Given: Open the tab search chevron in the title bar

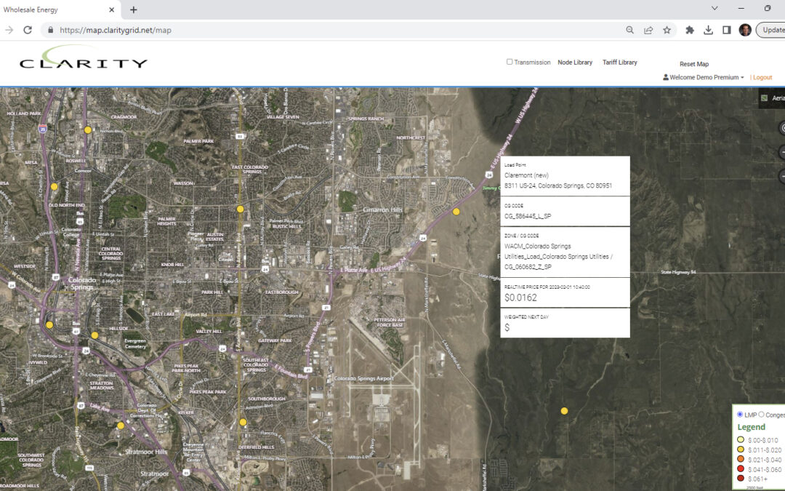Looking at the screenshot, I should pos(714,9).
